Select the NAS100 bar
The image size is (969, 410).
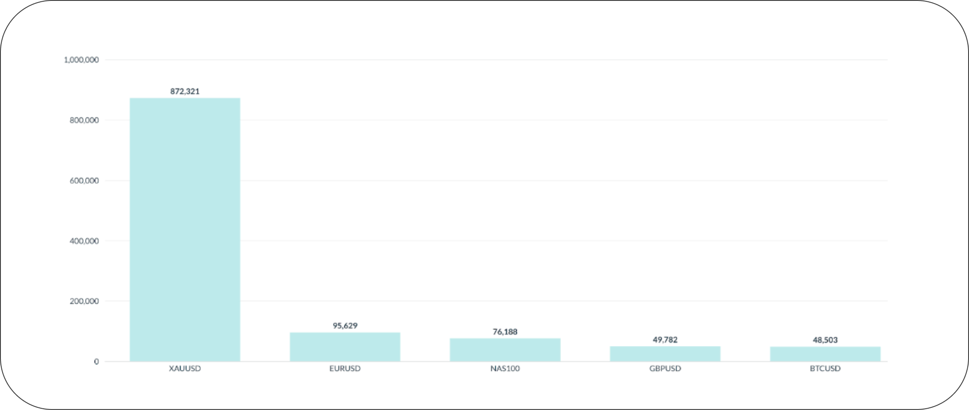click(x=505, y=350)
